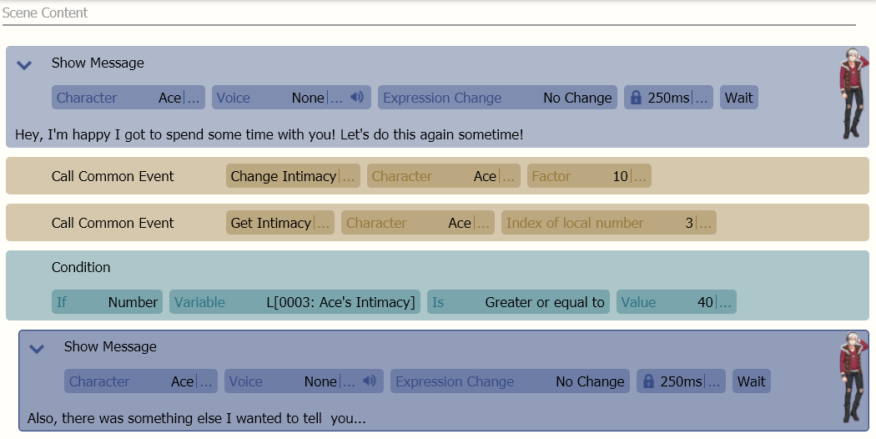876x439 pixels.
Task: Toggle Wait option in first message
Action: (738, 98)
